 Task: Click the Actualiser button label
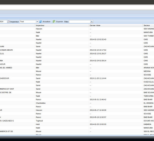click(x=46, y=22)
